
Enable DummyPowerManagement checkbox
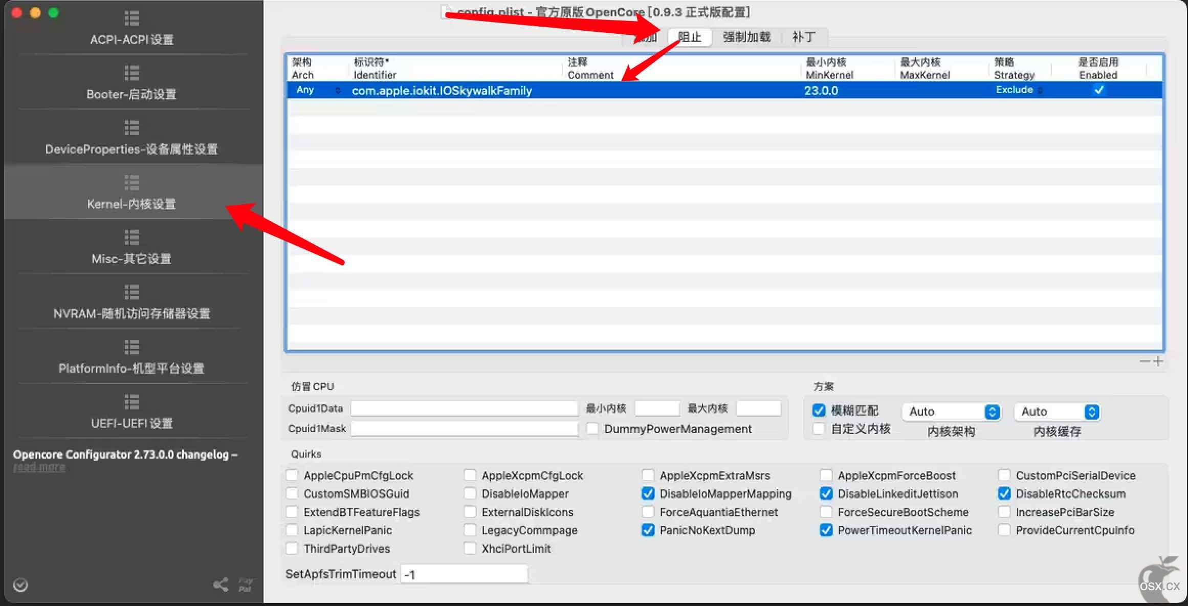coord(592,428)
